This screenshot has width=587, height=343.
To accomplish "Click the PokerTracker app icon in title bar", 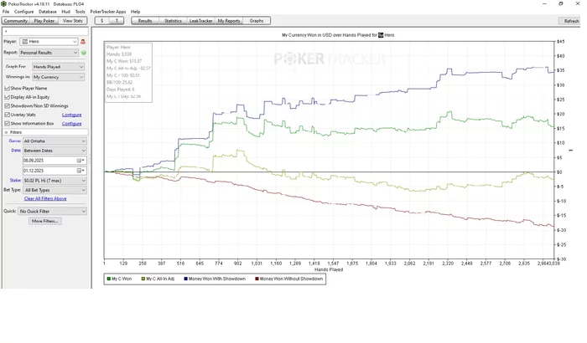I will click(3, 3).
